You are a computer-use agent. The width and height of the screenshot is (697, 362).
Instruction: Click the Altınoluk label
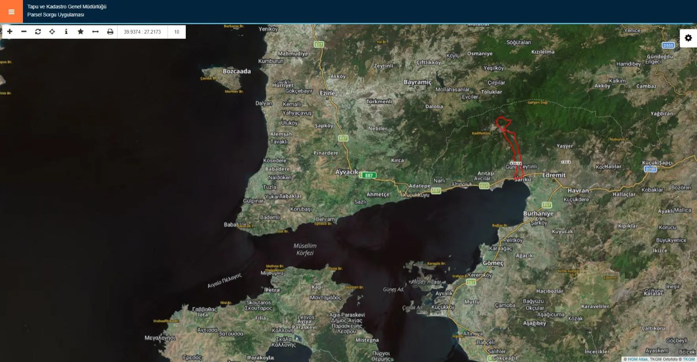(462, 184)
